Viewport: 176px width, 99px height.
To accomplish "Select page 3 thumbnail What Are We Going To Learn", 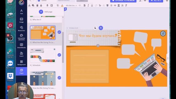I will click(43, 32).
